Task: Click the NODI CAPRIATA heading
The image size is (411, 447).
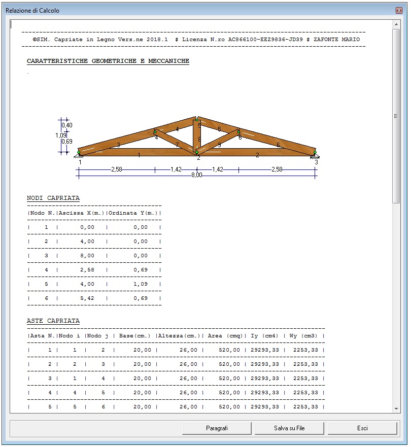Action: (53, 198)
